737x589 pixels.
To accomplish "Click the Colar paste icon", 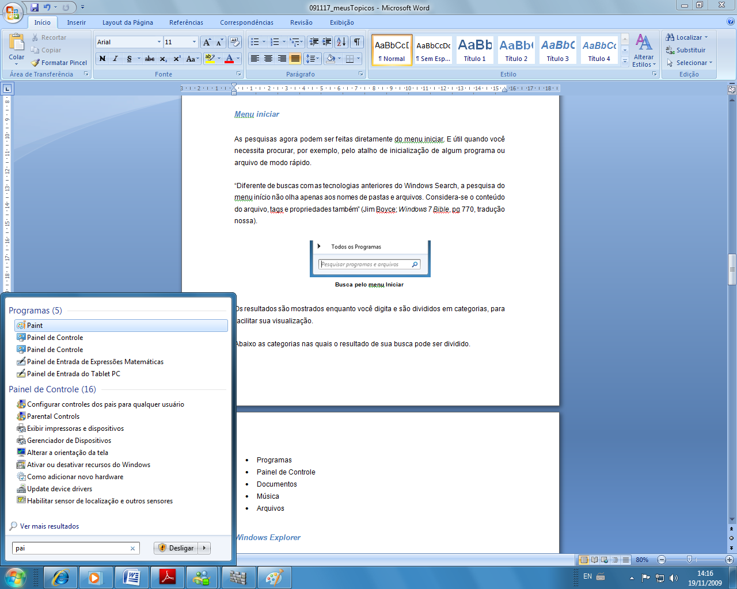I will coord(17,43).
